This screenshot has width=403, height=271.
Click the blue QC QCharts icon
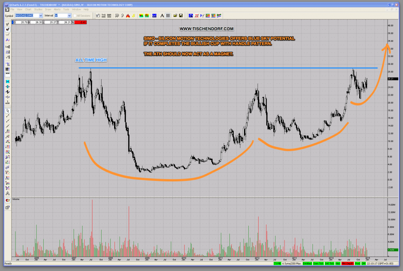click(x=154, y=16)
